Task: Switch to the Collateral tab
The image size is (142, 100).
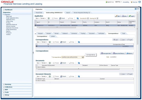Action: point(65,34)
